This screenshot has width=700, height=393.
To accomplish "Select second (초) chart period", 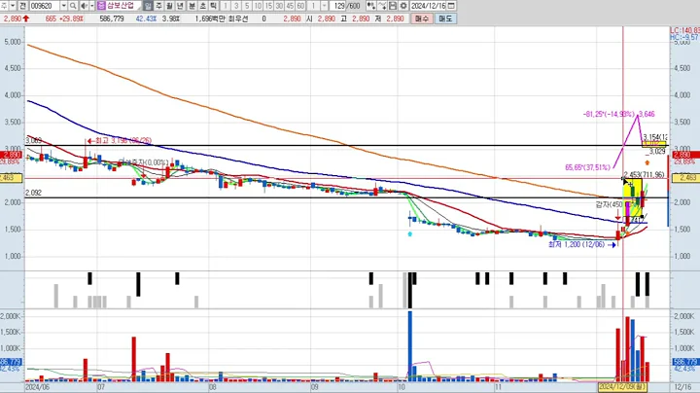I will (202, 6).
